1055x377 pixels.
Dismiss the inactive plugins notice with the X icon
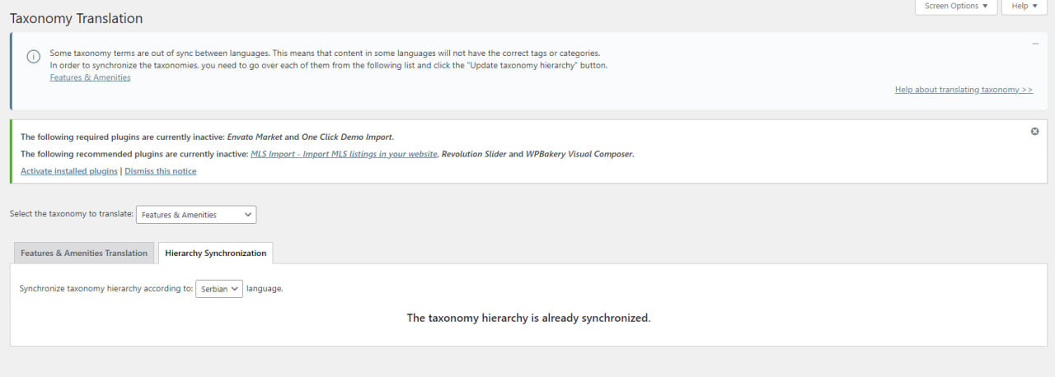point(1035,132)
